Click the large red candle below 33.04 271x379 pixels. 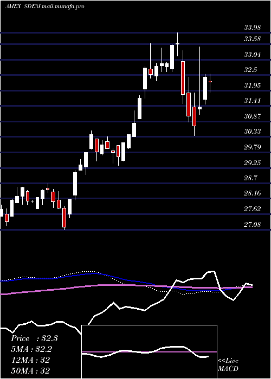183,78
